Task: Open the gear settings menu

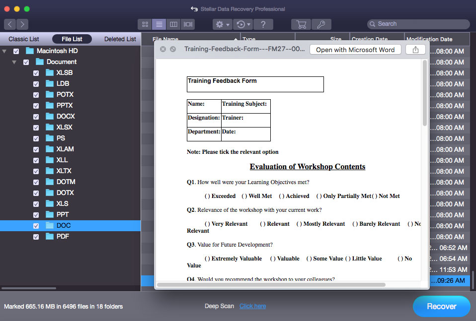Action: point(222,24)
